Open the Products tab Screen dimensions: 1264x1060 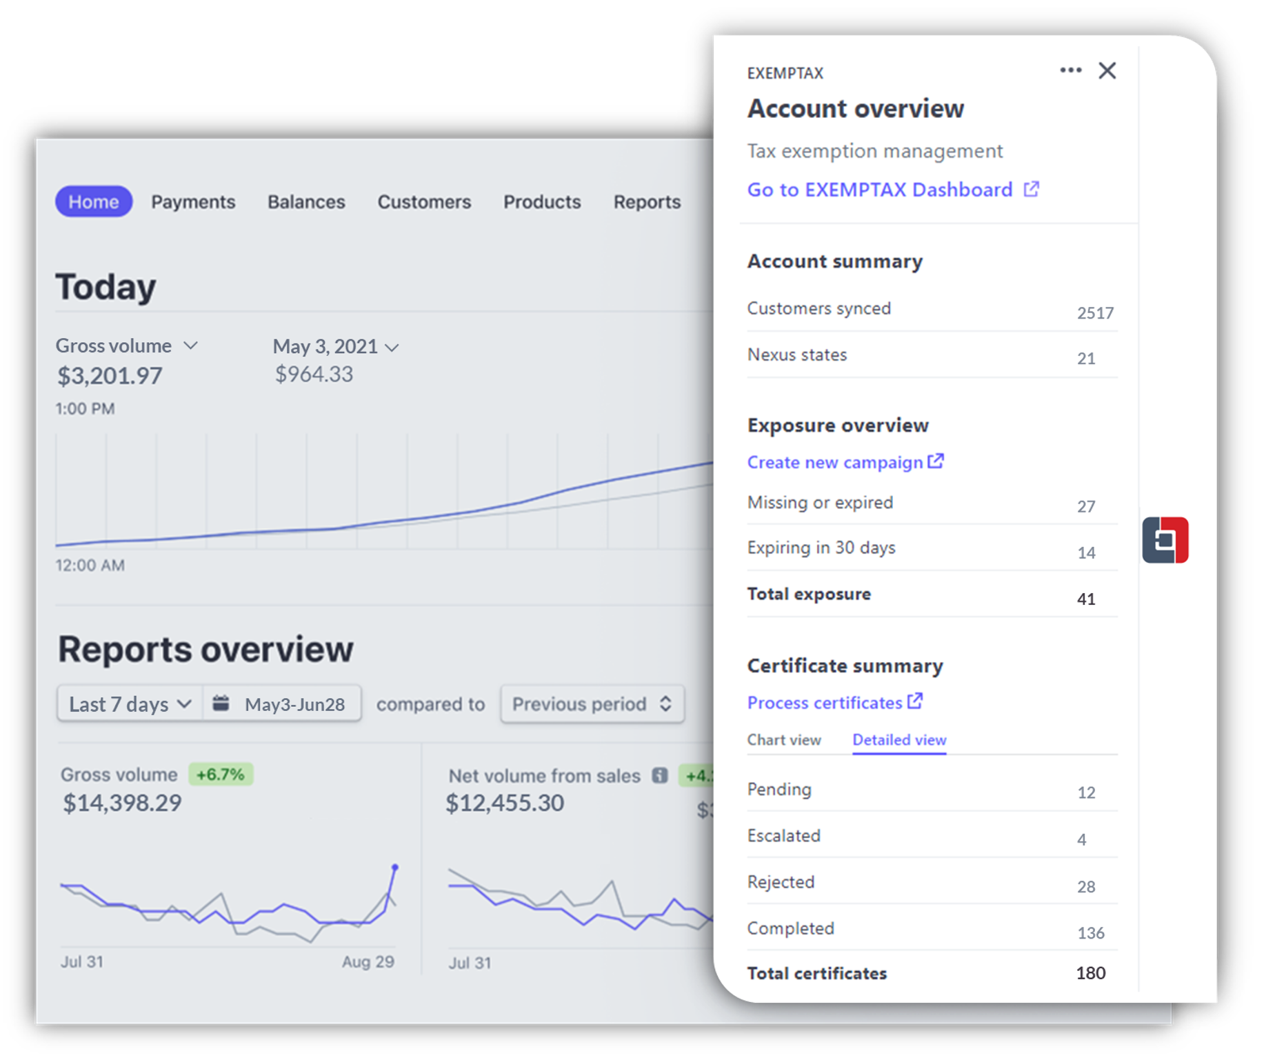[542, 201]
